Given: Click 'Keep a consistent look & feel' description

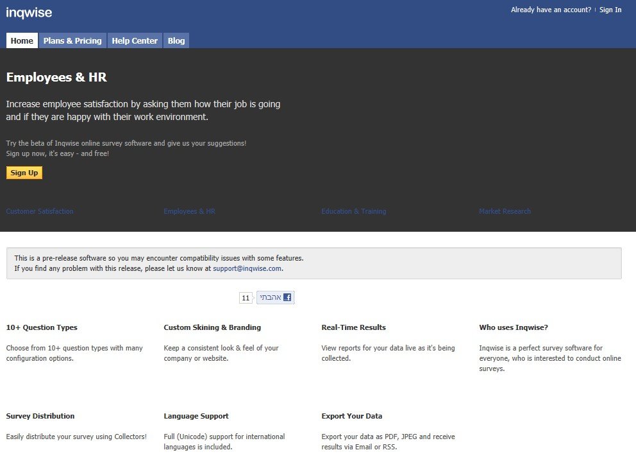Looking at the screenshot, I should click(221, 353).
